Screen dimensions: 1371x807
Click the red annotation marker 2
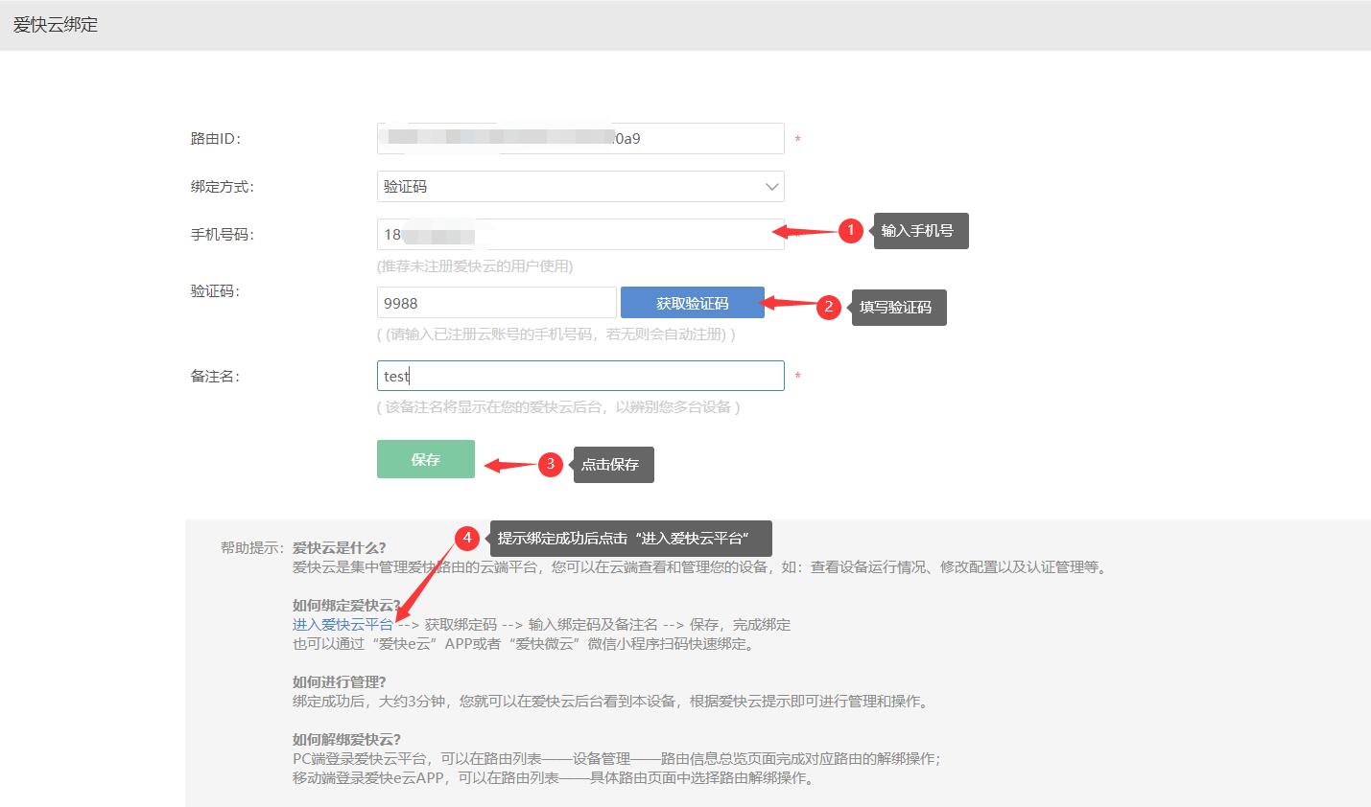click(831, 307)
